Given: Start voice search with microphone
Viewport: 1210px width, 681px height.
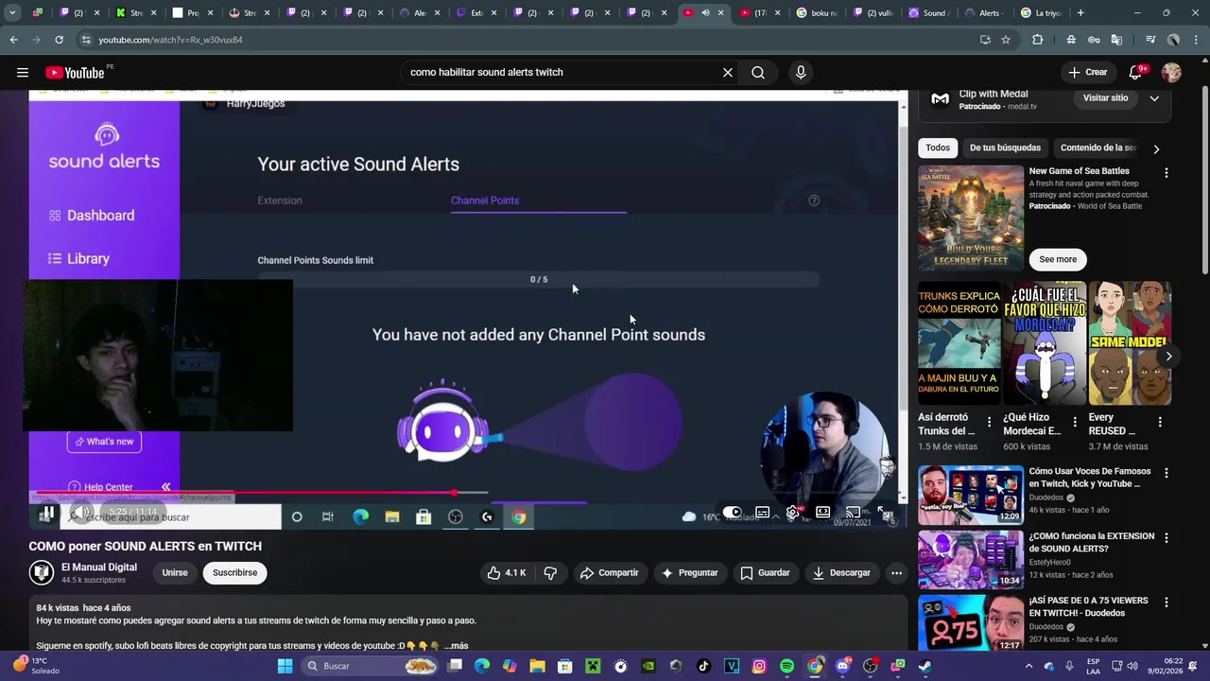Looking at the screenshot, I should click(x=801, y=72).
